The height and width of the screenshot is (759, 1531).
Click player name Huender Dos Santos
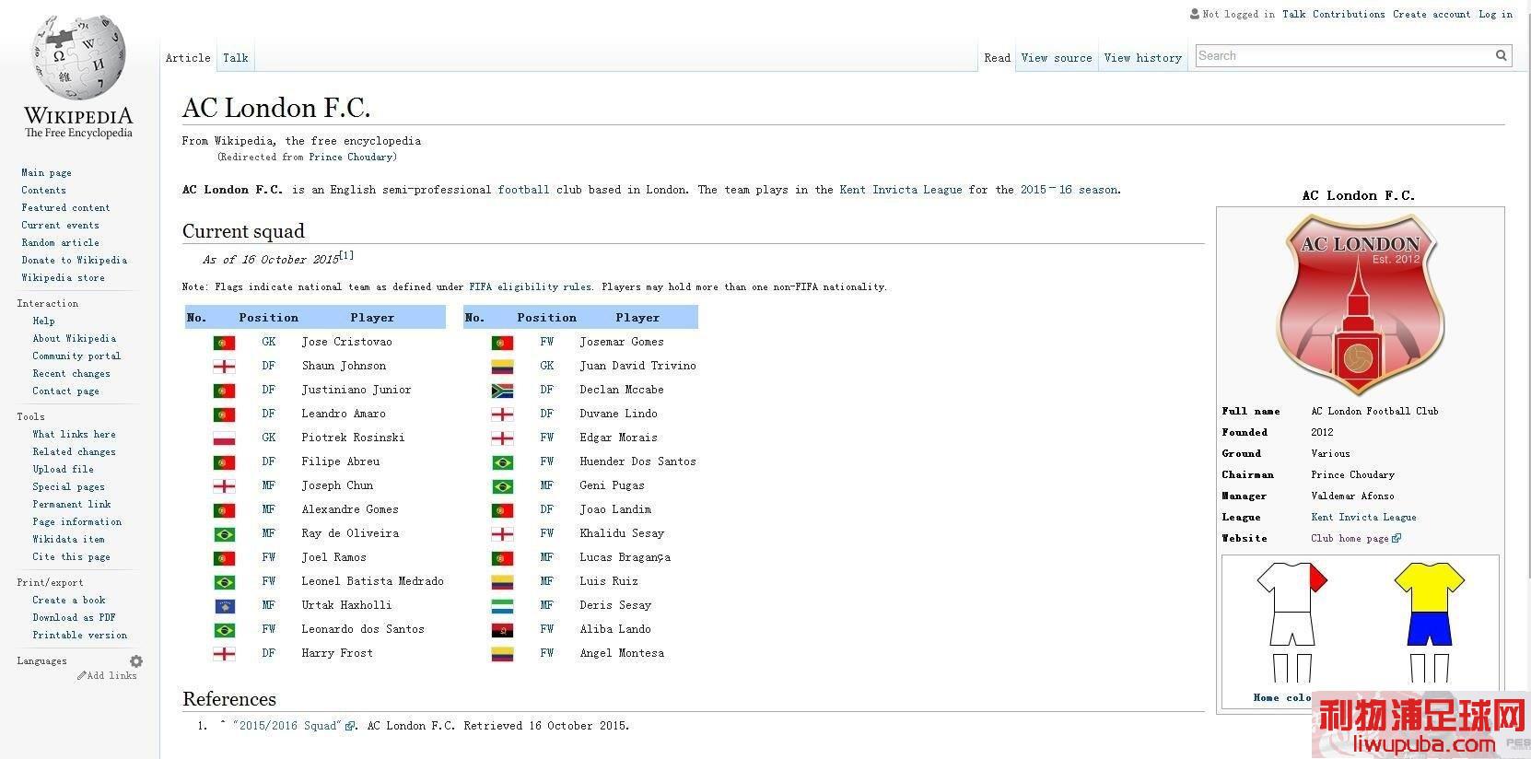pyautogui.click(x=637, y=461)
